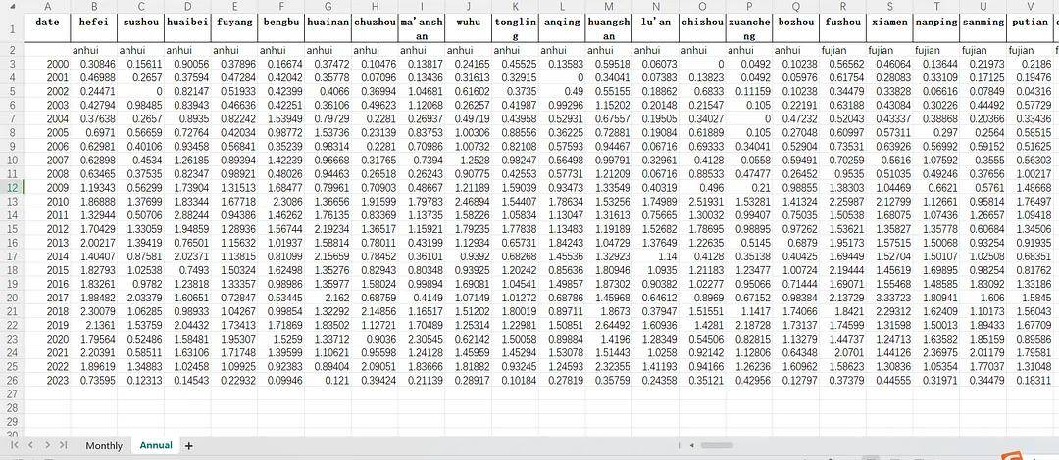This screenshot has height=460, width=1059.
Task: Select the Annual sheet tab
Action: point(156,445)
